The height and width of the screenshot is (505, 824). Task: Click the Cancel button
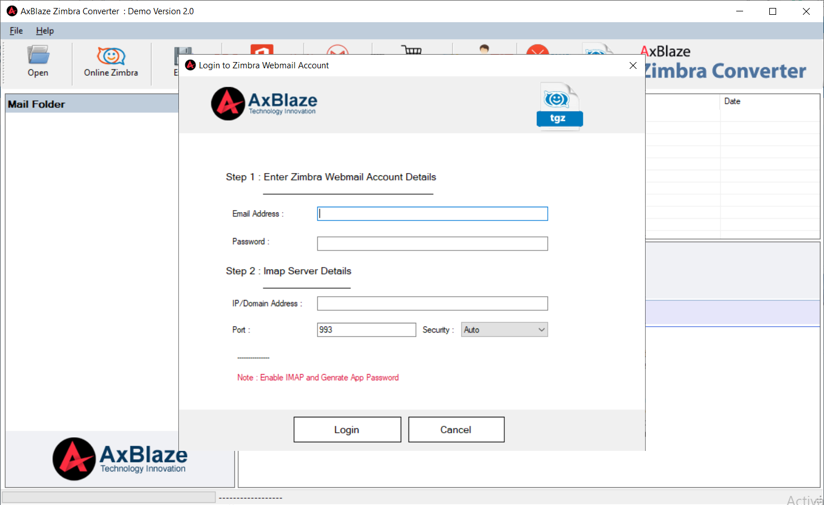click(456, 429)
